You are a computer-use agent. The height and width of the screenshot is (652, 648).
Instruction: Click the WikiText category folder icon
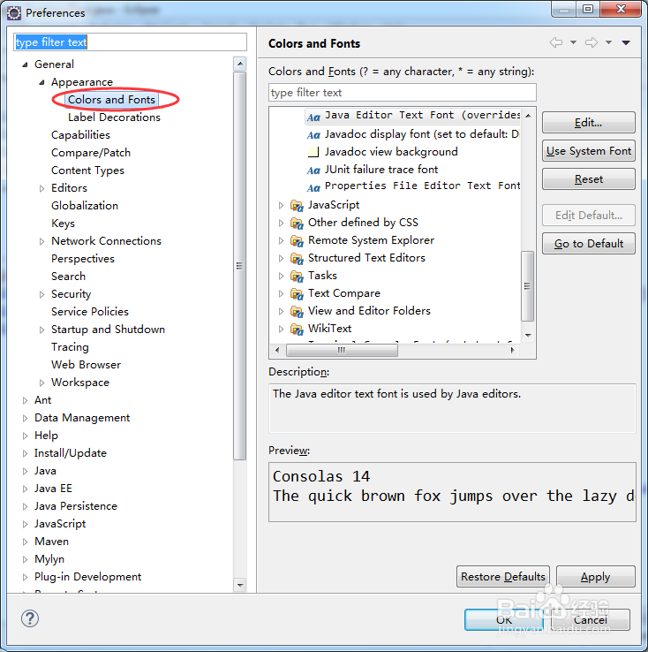[297, 330]
